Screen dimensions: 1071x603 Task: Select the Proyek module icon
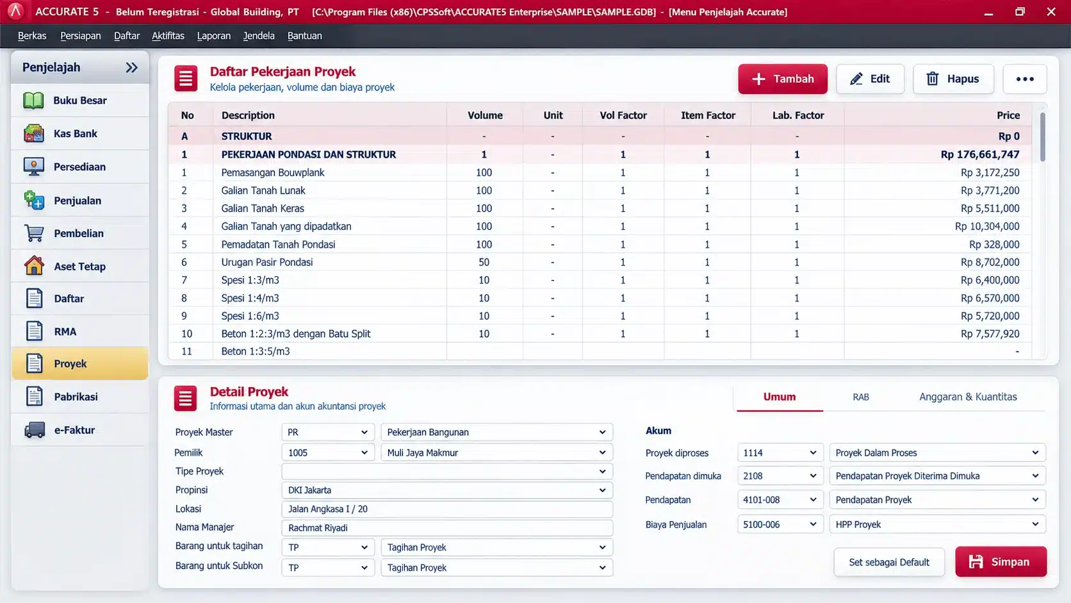coord(33,363)
